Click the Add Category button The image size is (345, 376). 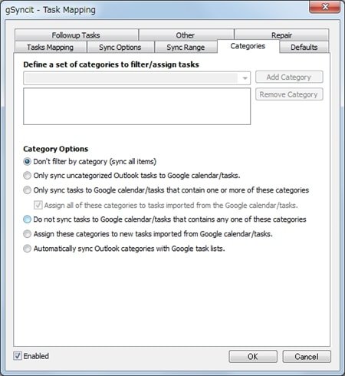(289, 77)
